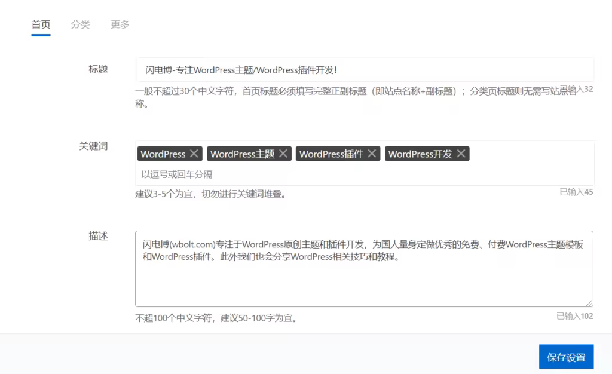This screenshot has height=374, width=612.
Task: Click hint text 建议3-5个为宜
Action: 164,194
